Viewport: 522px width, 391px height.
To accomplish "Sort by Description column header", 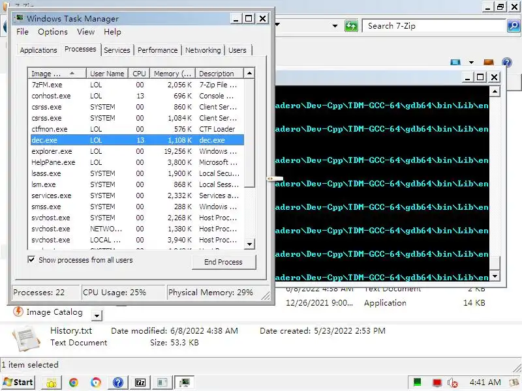I will (219, 74).
